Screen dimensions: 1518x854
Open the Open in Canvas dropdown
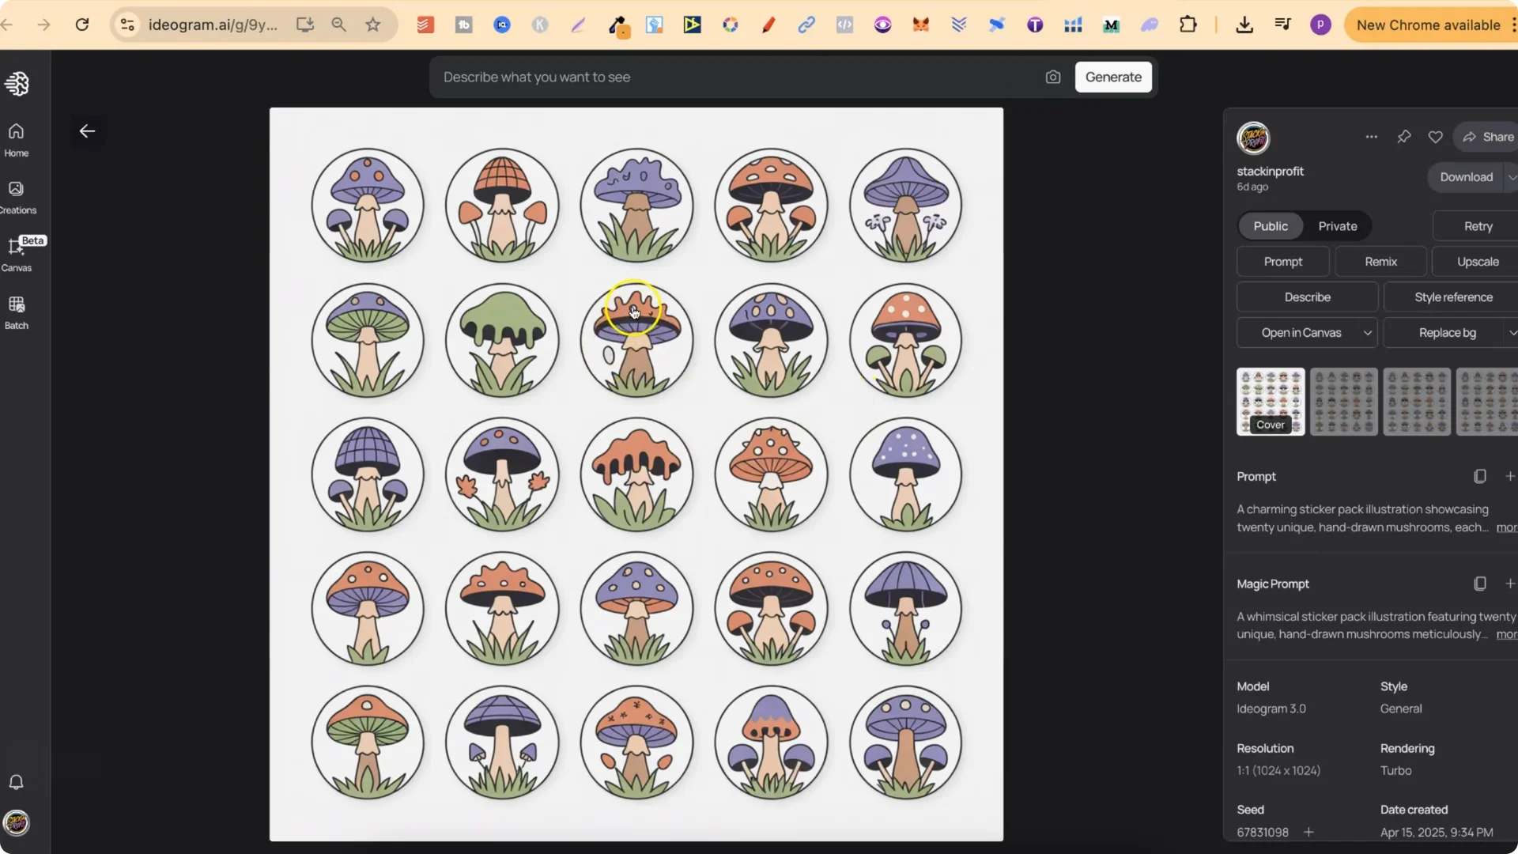point(1368,332)
